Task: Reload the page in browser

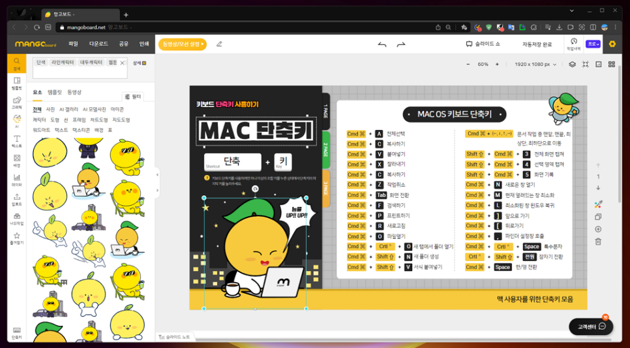Action: 37,27
